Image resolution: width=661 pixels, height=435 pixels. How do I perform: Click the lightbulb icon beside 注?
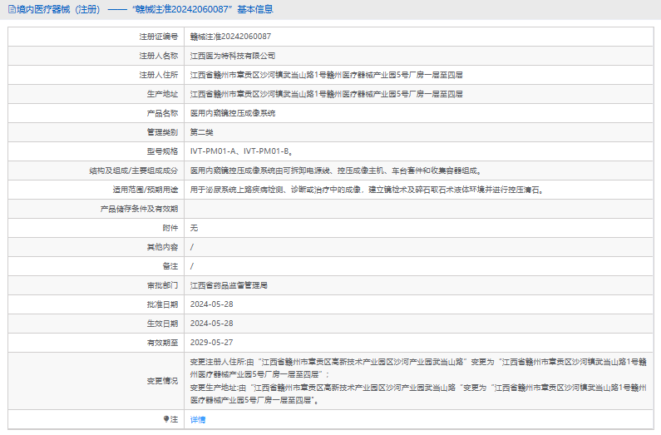coord(166,419)
